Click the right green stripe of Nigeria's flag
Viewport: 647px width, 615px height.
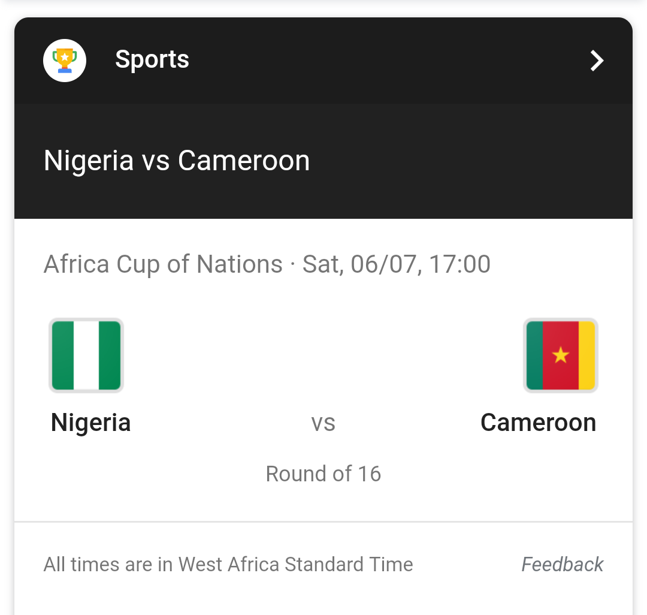click(x=110, y=355)
